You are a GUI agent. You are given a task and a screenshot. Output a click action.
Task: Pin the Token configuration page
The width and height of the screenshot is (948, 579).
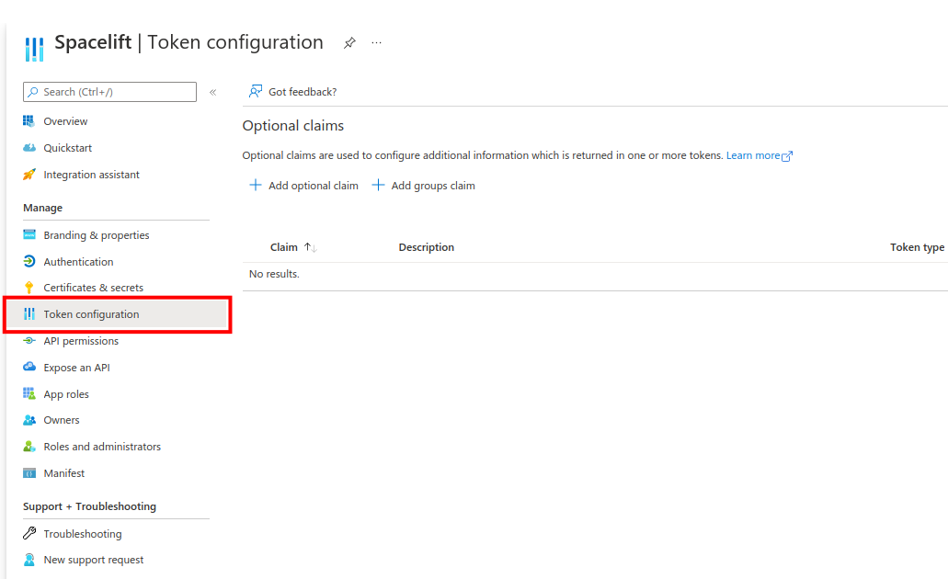tap(348, 42)
